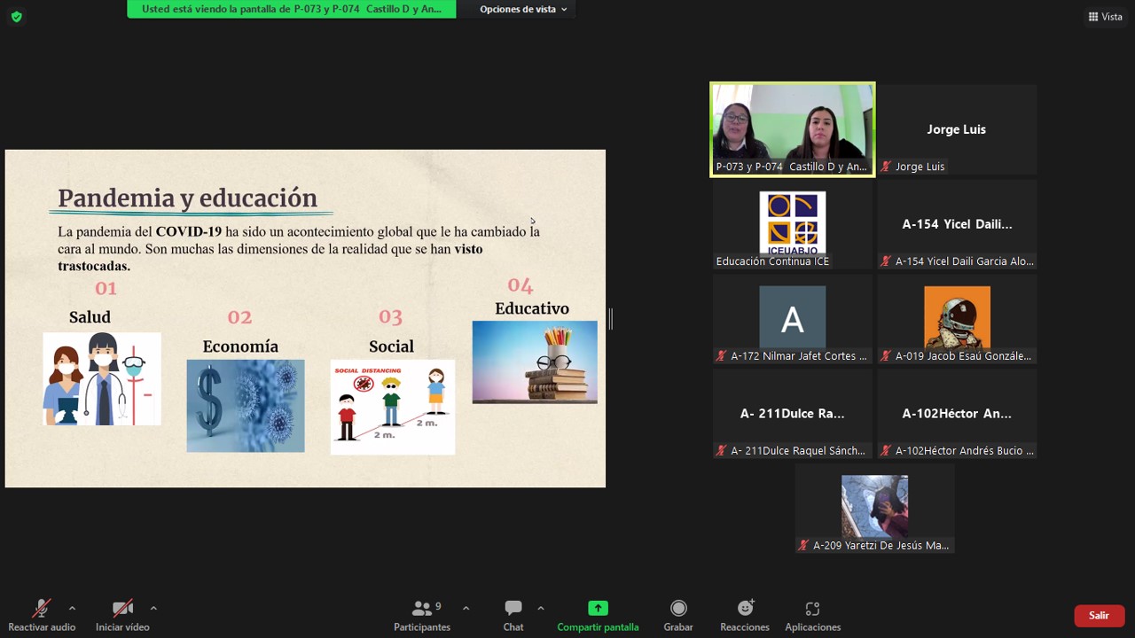The image size is (1135, 638).
Task: Expand the arrow next to Chat
Action: click(540, 608)
